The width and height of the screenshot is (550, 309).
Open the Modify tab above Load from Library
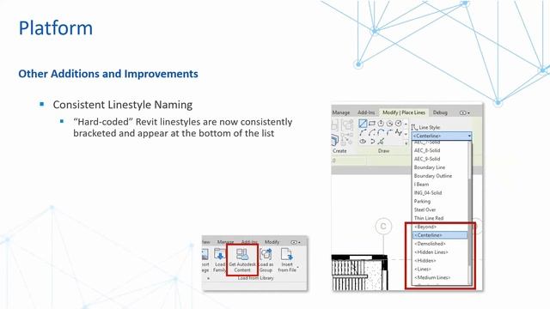coord(272,242)
